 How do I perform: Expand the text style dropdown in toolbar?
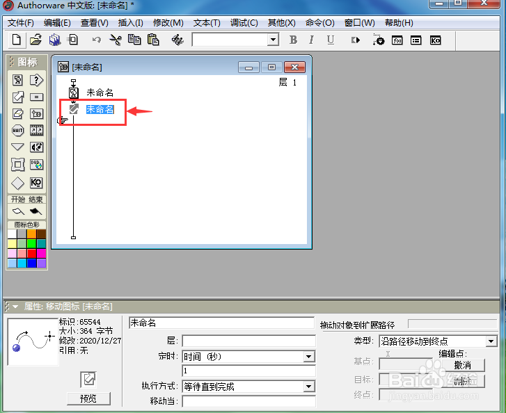click(274, 40)
